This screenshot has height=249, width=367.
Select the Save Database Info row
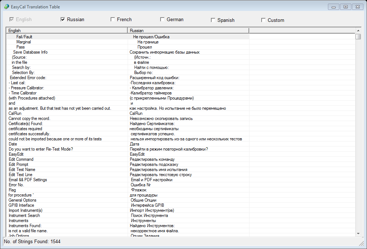[30, 52]
